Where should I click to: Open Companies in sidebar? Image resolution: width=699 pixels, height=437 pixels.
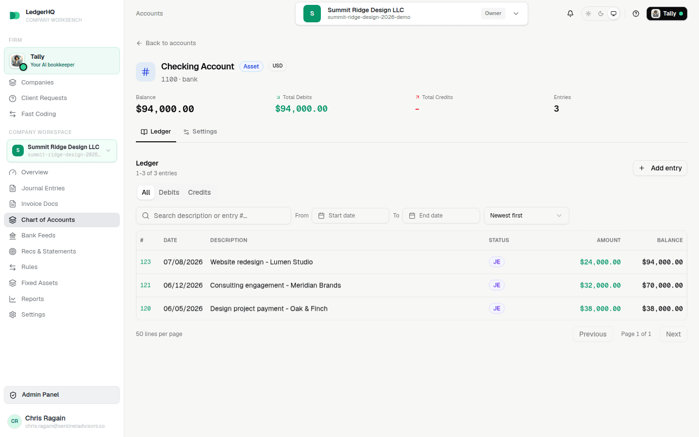coord(62,83)
